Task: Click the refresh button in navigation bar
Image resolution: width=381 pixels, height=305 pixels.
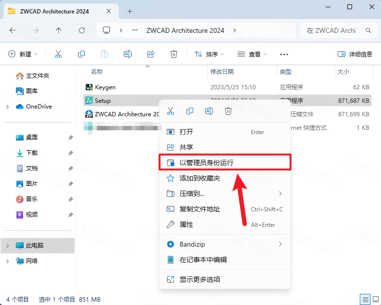Action: (x=82, y=30)
